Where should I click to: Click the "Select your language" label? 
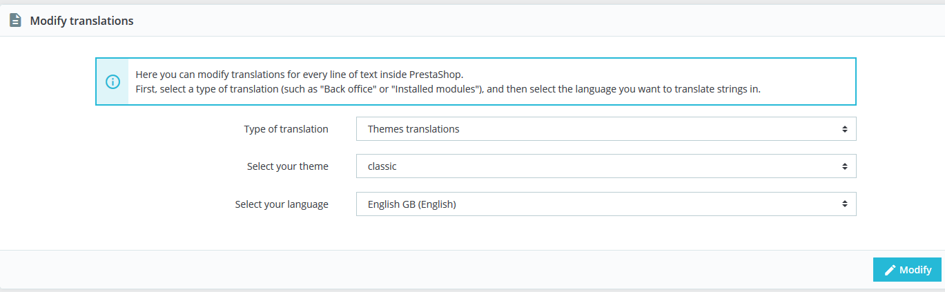click(x=281, y=204)
